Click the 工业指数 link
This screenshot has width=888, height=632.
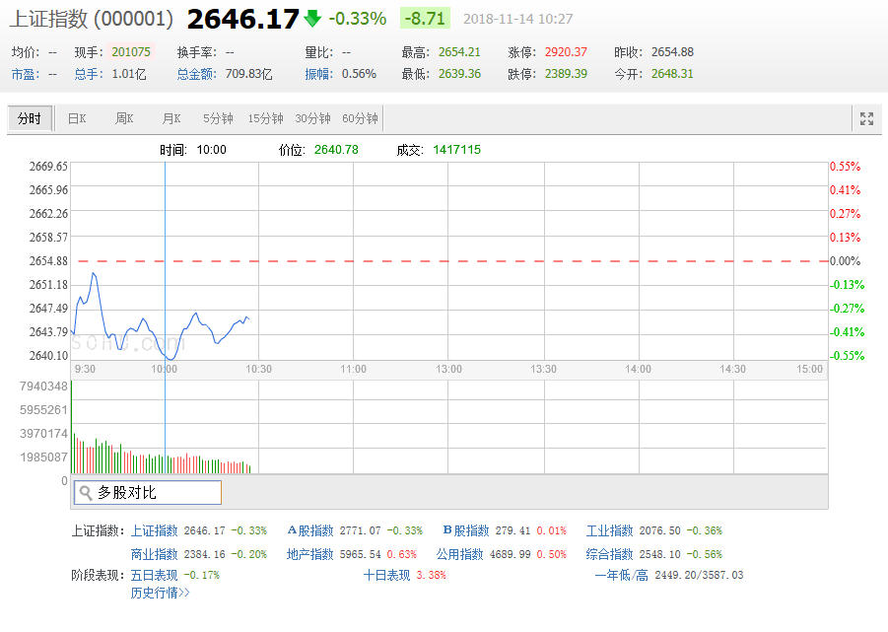610,530
